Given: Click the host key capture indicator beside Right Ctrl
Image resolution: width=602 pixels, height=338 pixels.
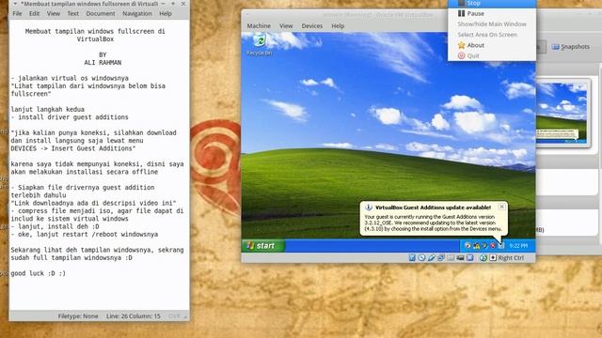Looking at the screenshot, I should 493,257.
